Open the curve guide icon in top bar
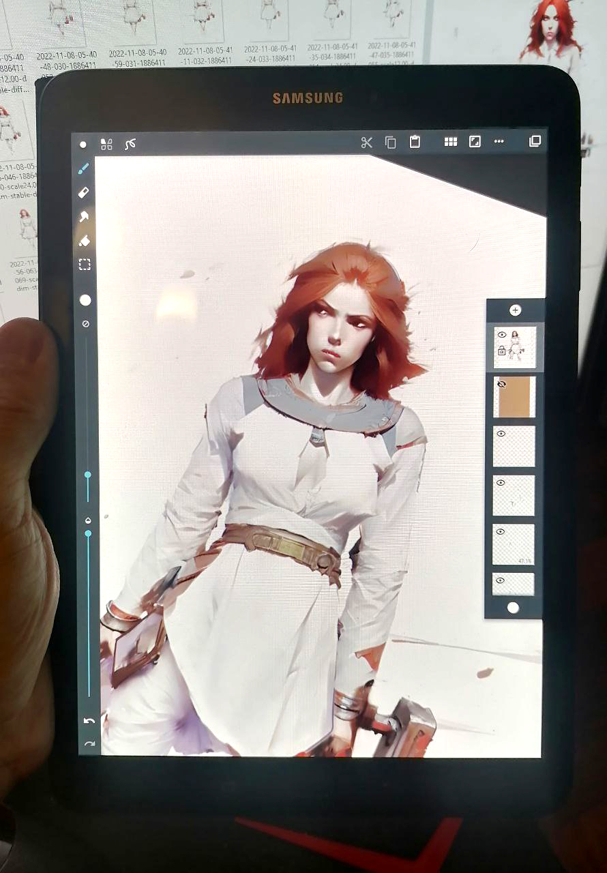This screenshot has height=873, width=607. coord(130,144)
